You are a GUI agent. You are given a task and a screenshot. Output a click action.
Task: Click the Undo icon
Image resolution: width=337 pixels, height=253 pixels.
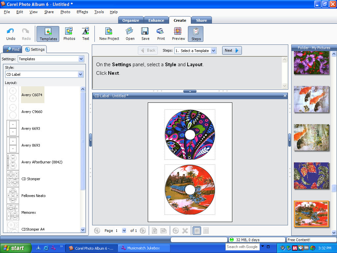11,34
